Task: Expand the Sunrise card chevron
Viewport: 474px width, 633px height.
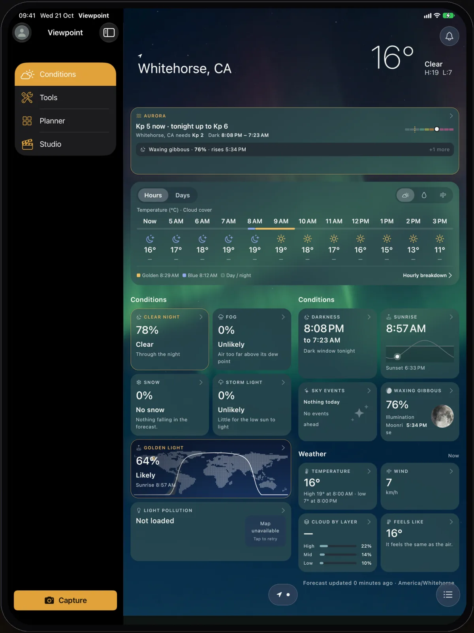Action: tap(451, 317)
